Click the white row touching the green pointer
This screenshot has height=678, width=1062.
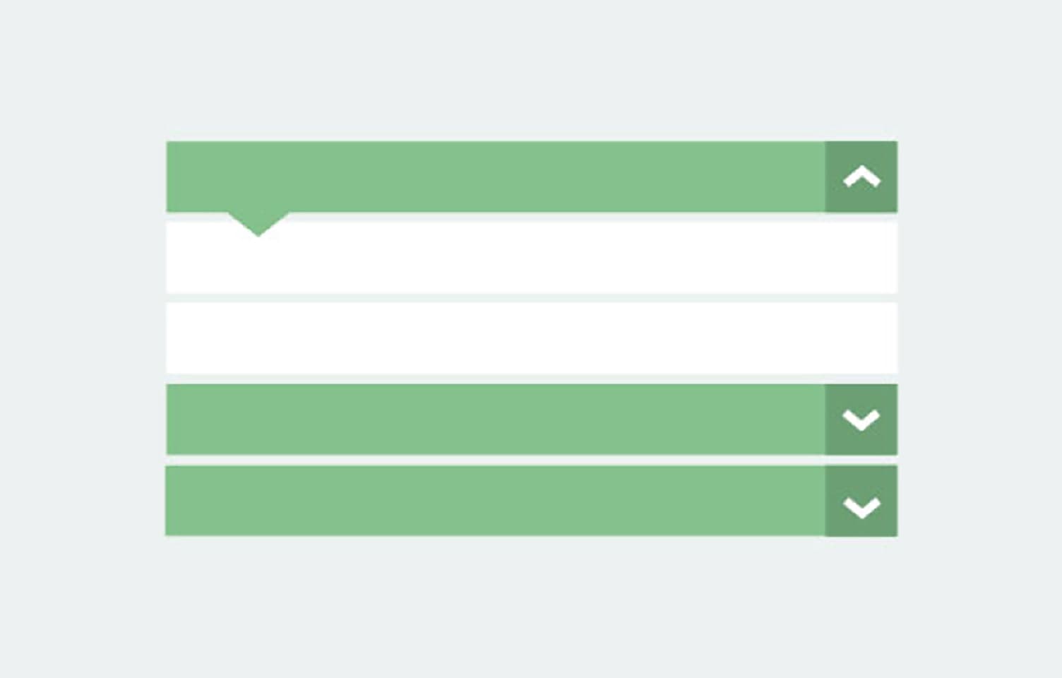pos(531,258)
